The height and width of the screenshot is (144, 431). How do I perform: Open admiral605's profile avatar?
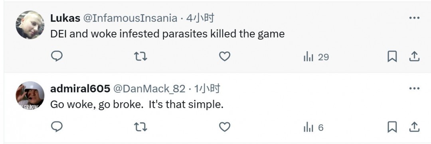coord(30,95)
